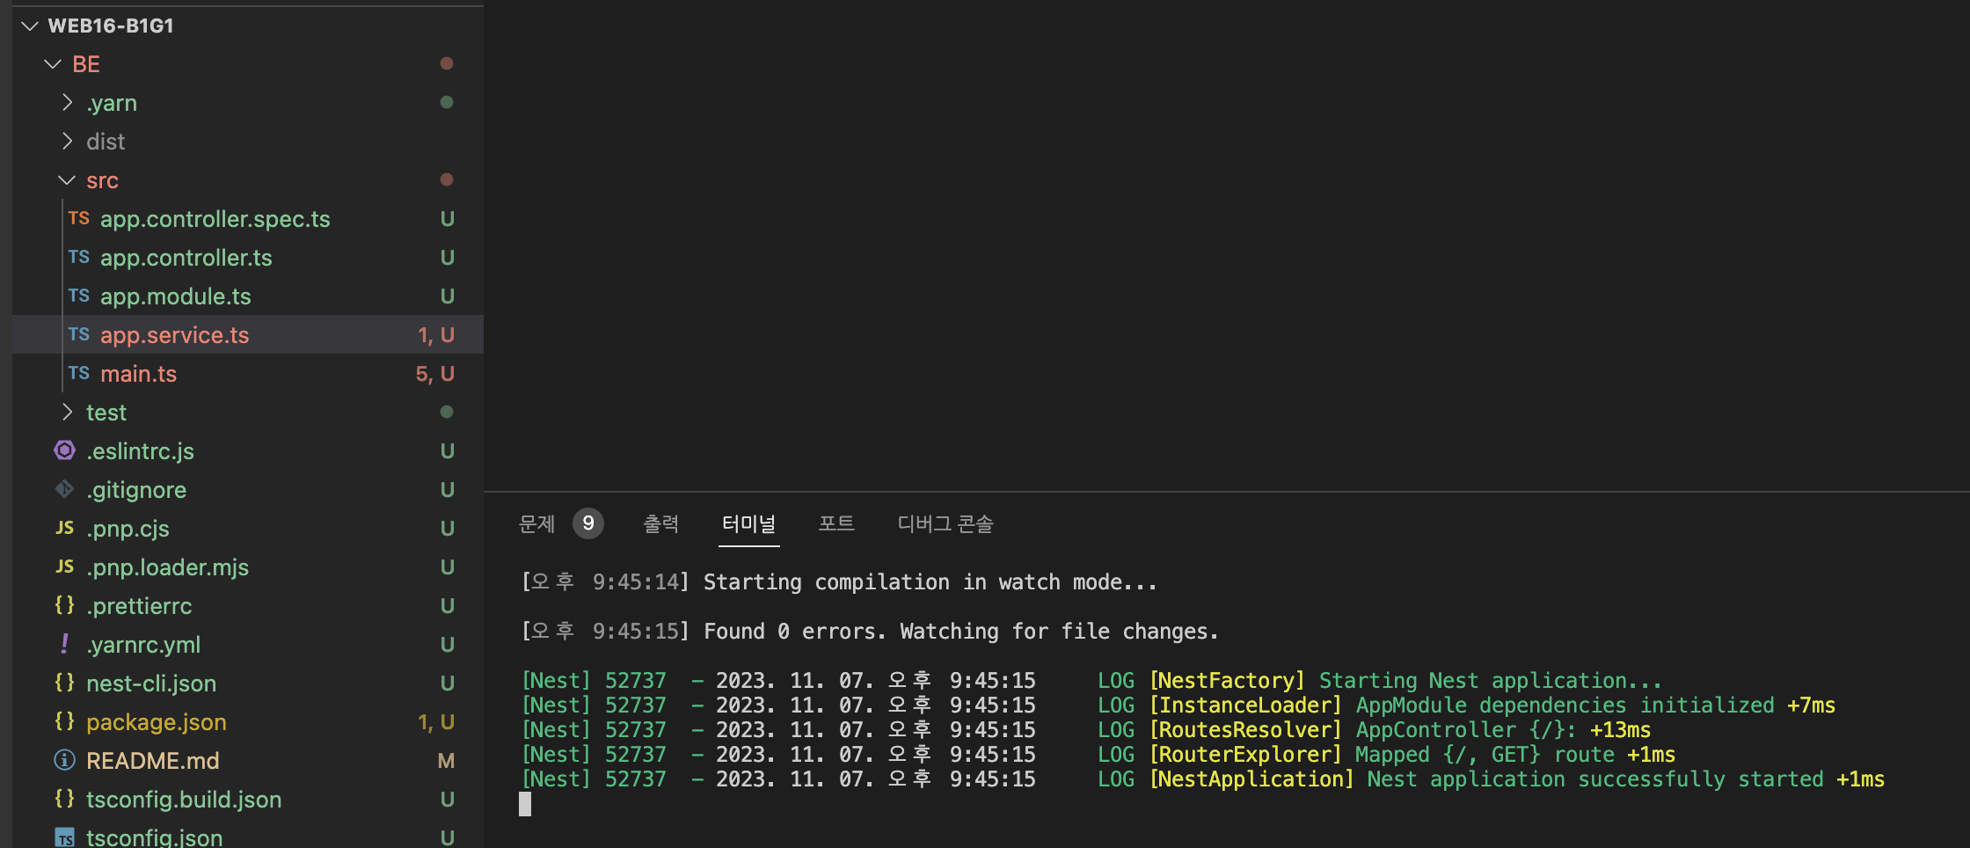
Task: Switch to the 출력 tab
Action: [x=660, y=524]
